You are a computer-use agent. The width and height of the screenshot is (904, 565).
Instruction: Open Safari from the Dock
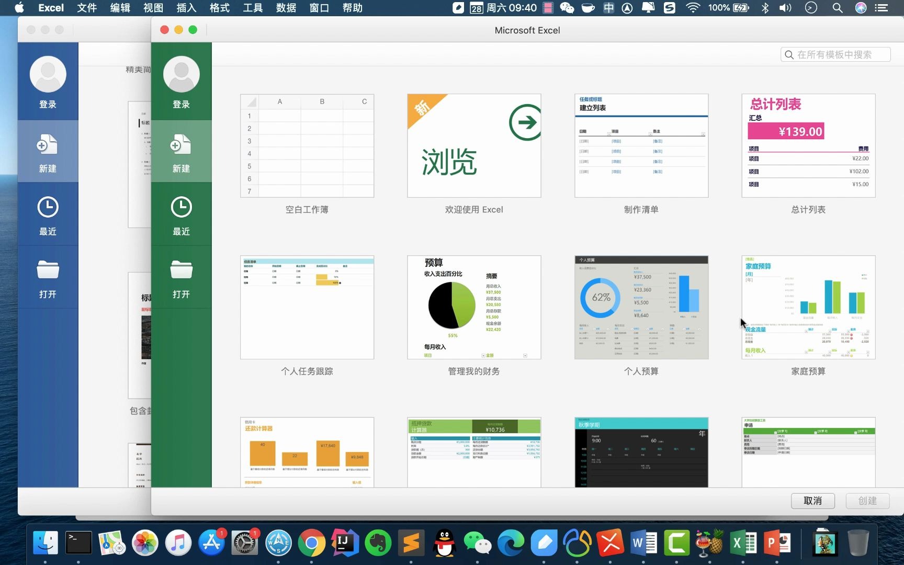(278, 543)
